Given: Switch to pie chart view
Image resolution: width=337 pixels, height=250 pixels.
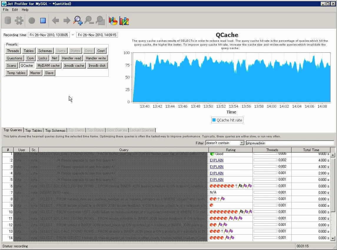Looking at the screenshot, I should click(113, 20).
